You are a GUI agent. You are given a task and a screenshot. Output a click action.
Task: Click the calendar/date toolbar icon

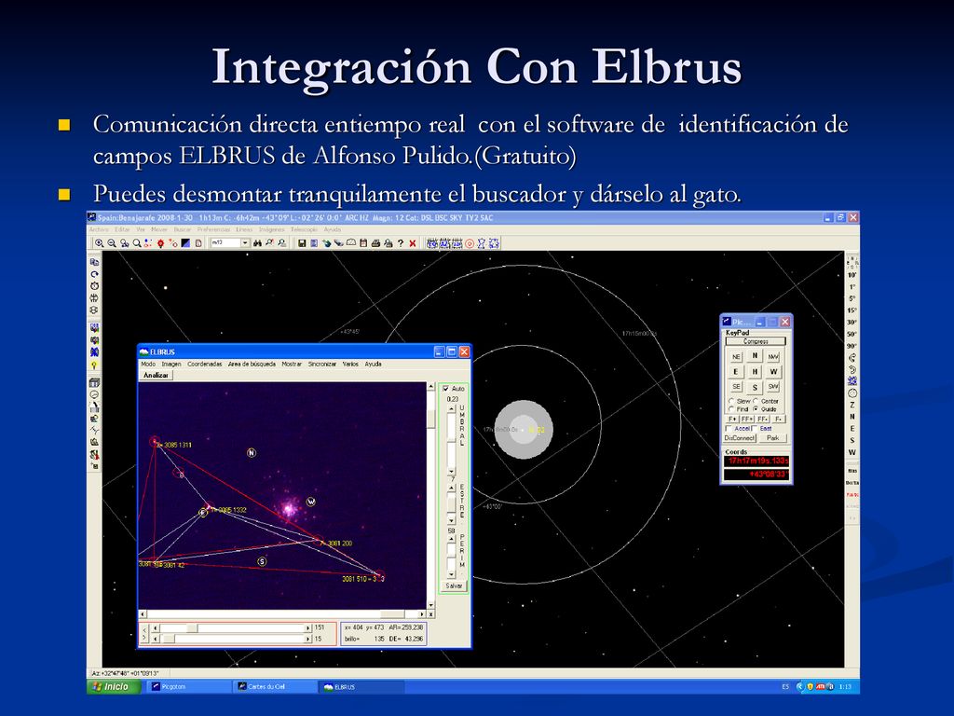click(x=362, y=243)
